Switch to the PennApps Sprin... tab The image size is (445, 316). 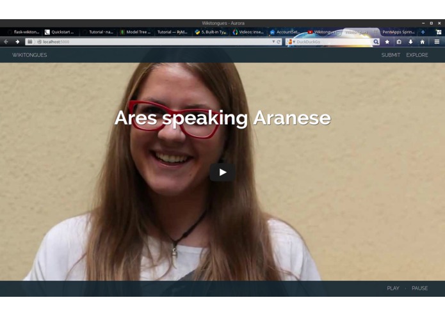point(398,32)
